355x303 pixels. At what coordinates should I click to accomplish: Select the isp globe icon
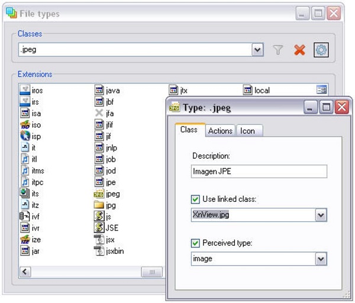[25, 136]
